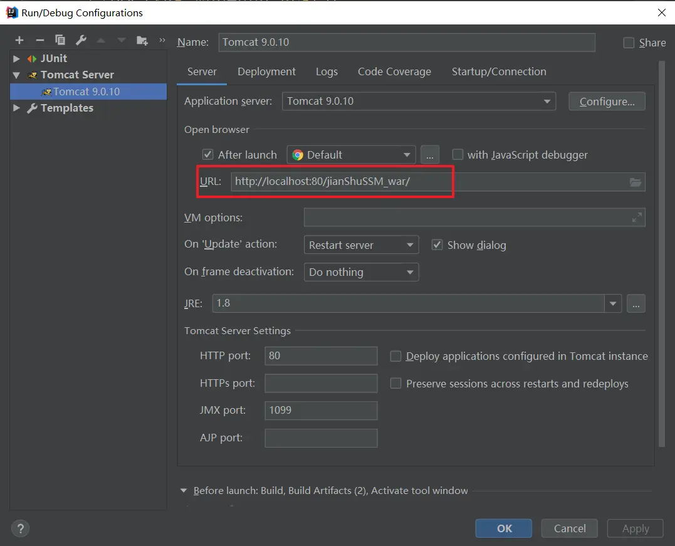This screenshot has height=546, width=675.
Task: Click the URL field folder browse icon
Action: [636, 182]
